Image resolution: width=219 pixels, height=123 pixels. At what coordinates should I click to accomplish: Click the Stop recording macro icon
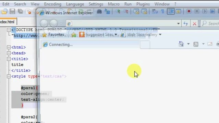click(197, 11)
